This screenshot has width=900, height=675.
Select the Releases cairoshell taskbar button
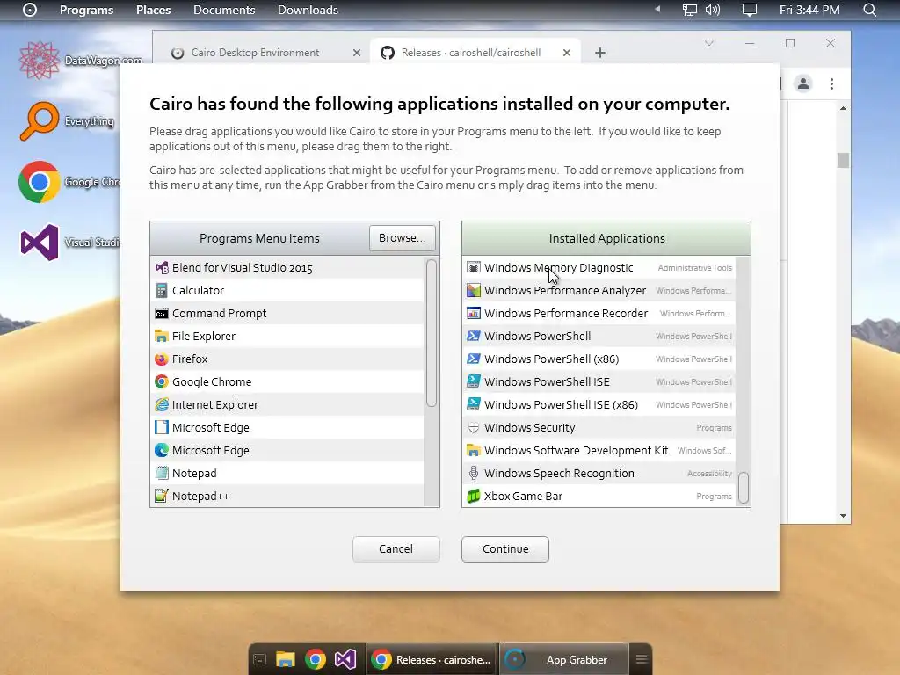pyautogui.click(x=432, y=659)
